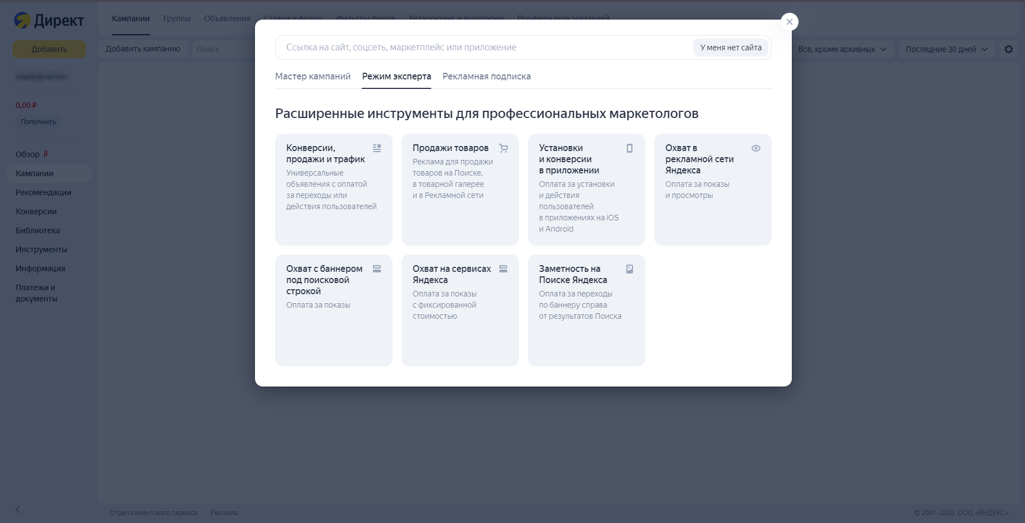Click the phone icon on Установки и конверсии card
1025x523 pixels.
pyautogui.click(x=630, y=148)
